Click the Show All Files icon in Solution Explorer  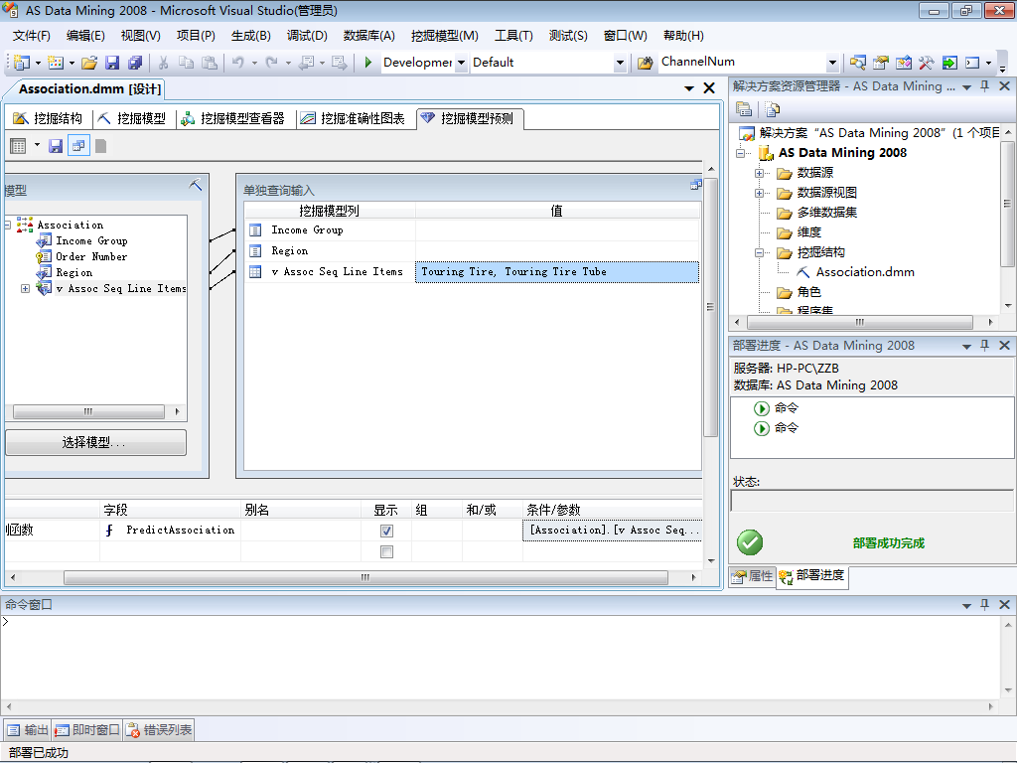pos(773,109)
